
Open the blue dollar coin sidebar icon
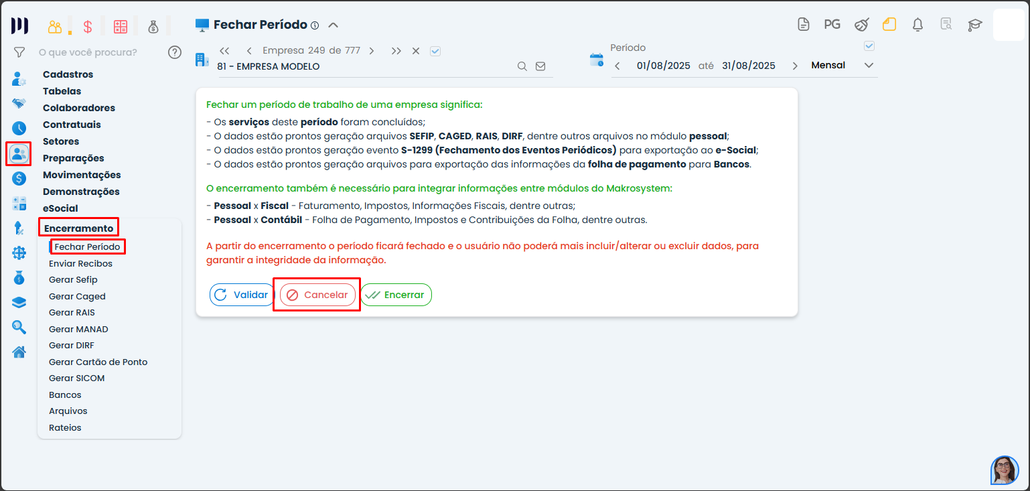pyautogui.click(x=19, y=178)
